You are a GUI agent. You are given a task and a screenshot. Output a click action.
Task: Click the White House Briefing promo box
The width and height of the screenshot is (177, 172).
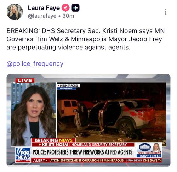click(x=149, y=150)
